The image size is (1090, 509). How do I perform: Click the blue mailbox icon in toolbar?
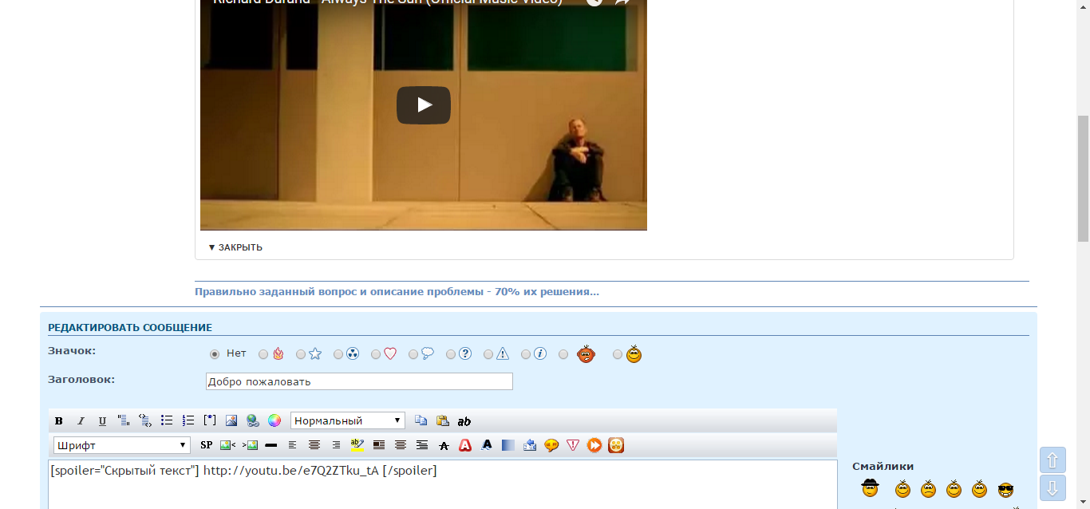coord(530,445)
